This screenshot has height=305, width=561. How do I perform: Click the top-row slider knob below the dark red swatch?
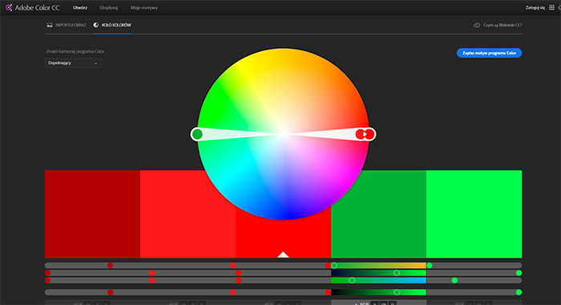click(111, 265)
